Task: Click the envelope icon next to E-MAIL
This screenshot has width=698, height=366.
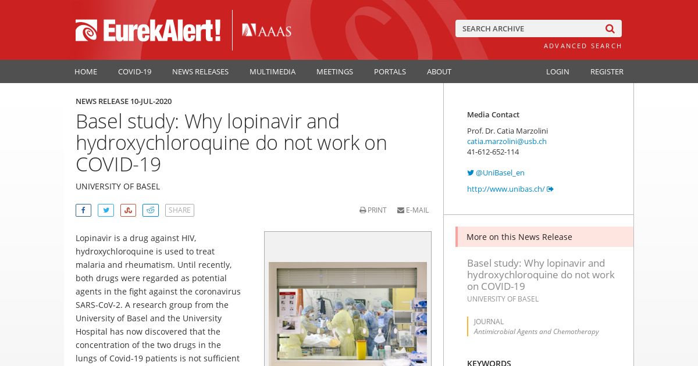Action: [401, 210]
